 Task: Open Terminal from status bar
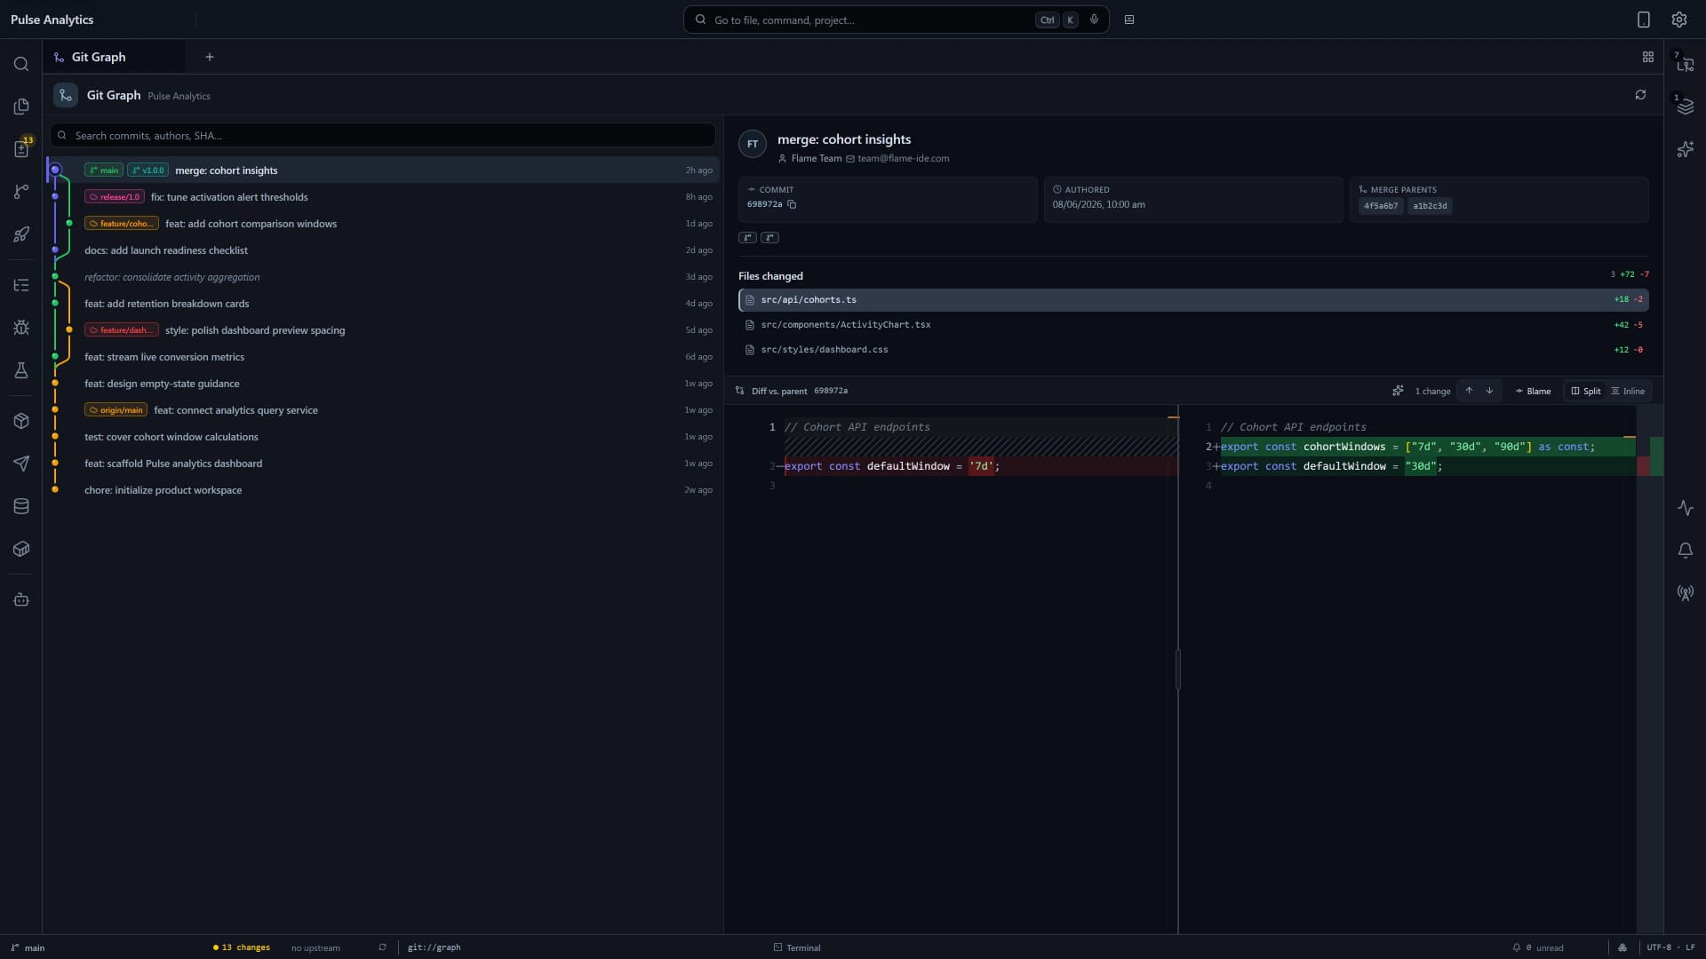click(x=797, y=947)
